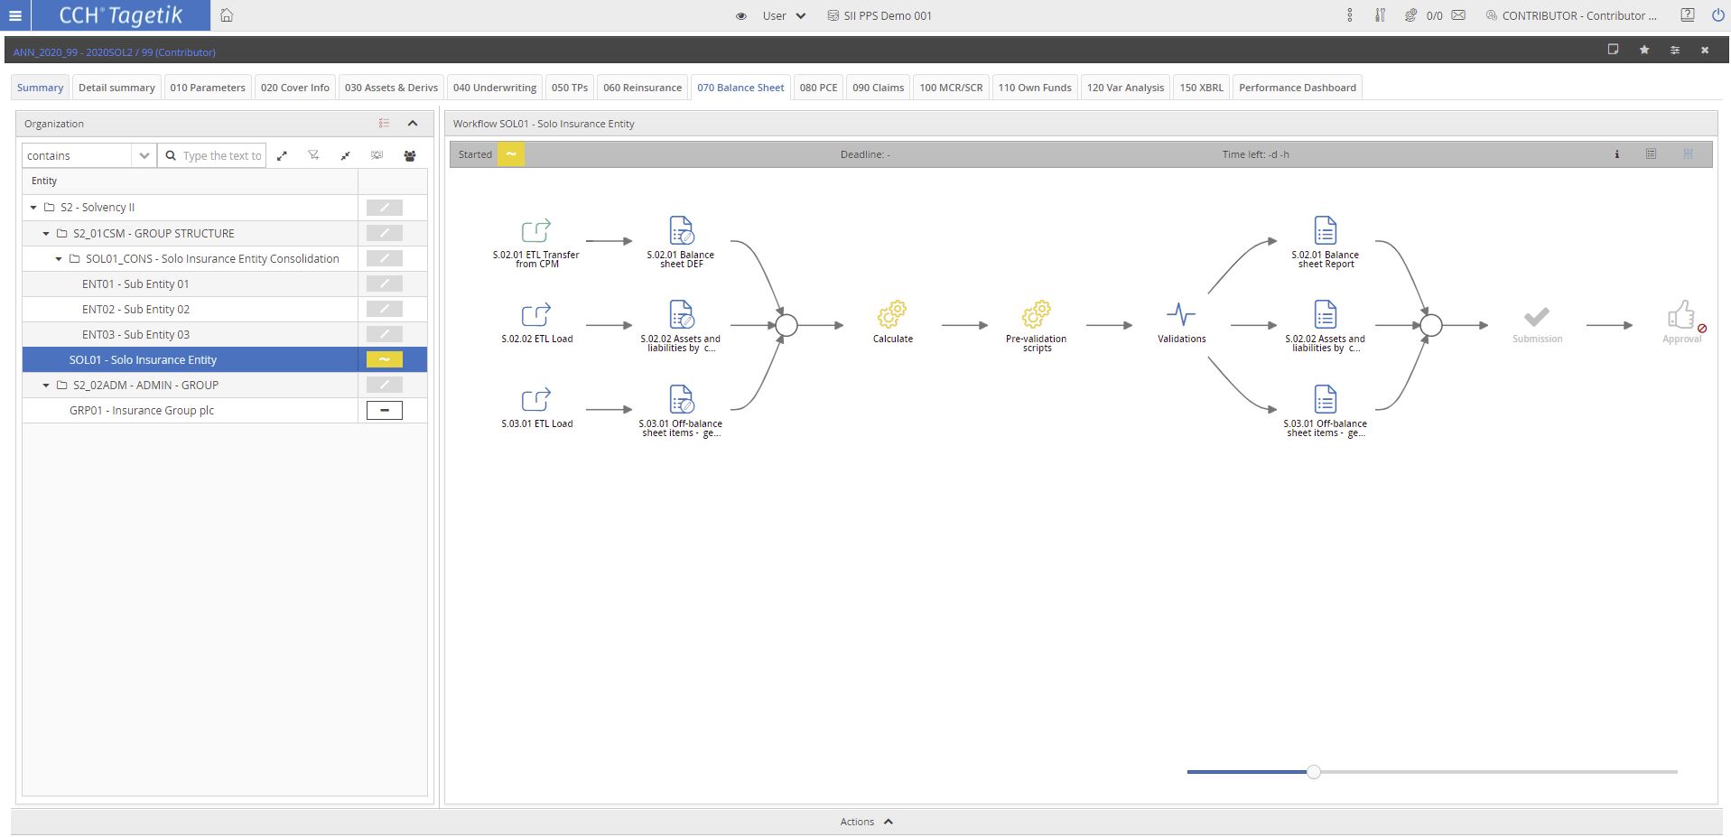The height and width of the screenshot is (837, 1731).
Task: Click the S.02.02 ETL Load icon
Action: [x=536, y=315]
